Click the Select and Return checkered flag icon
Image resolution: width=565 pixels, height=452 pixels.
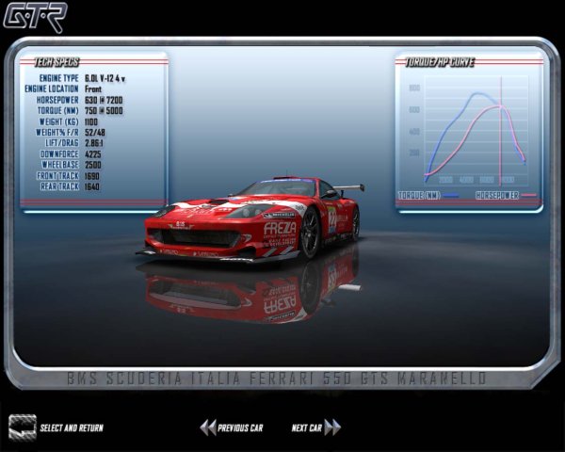[x=22, y=428]
